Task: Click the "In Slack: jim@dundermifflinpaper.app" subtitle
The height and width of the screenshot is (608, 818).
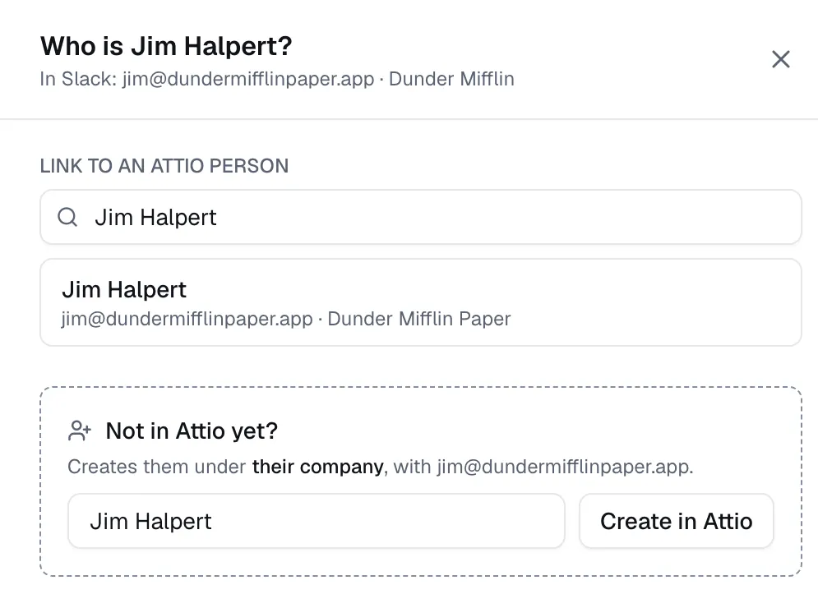Action: pos(277,79)
